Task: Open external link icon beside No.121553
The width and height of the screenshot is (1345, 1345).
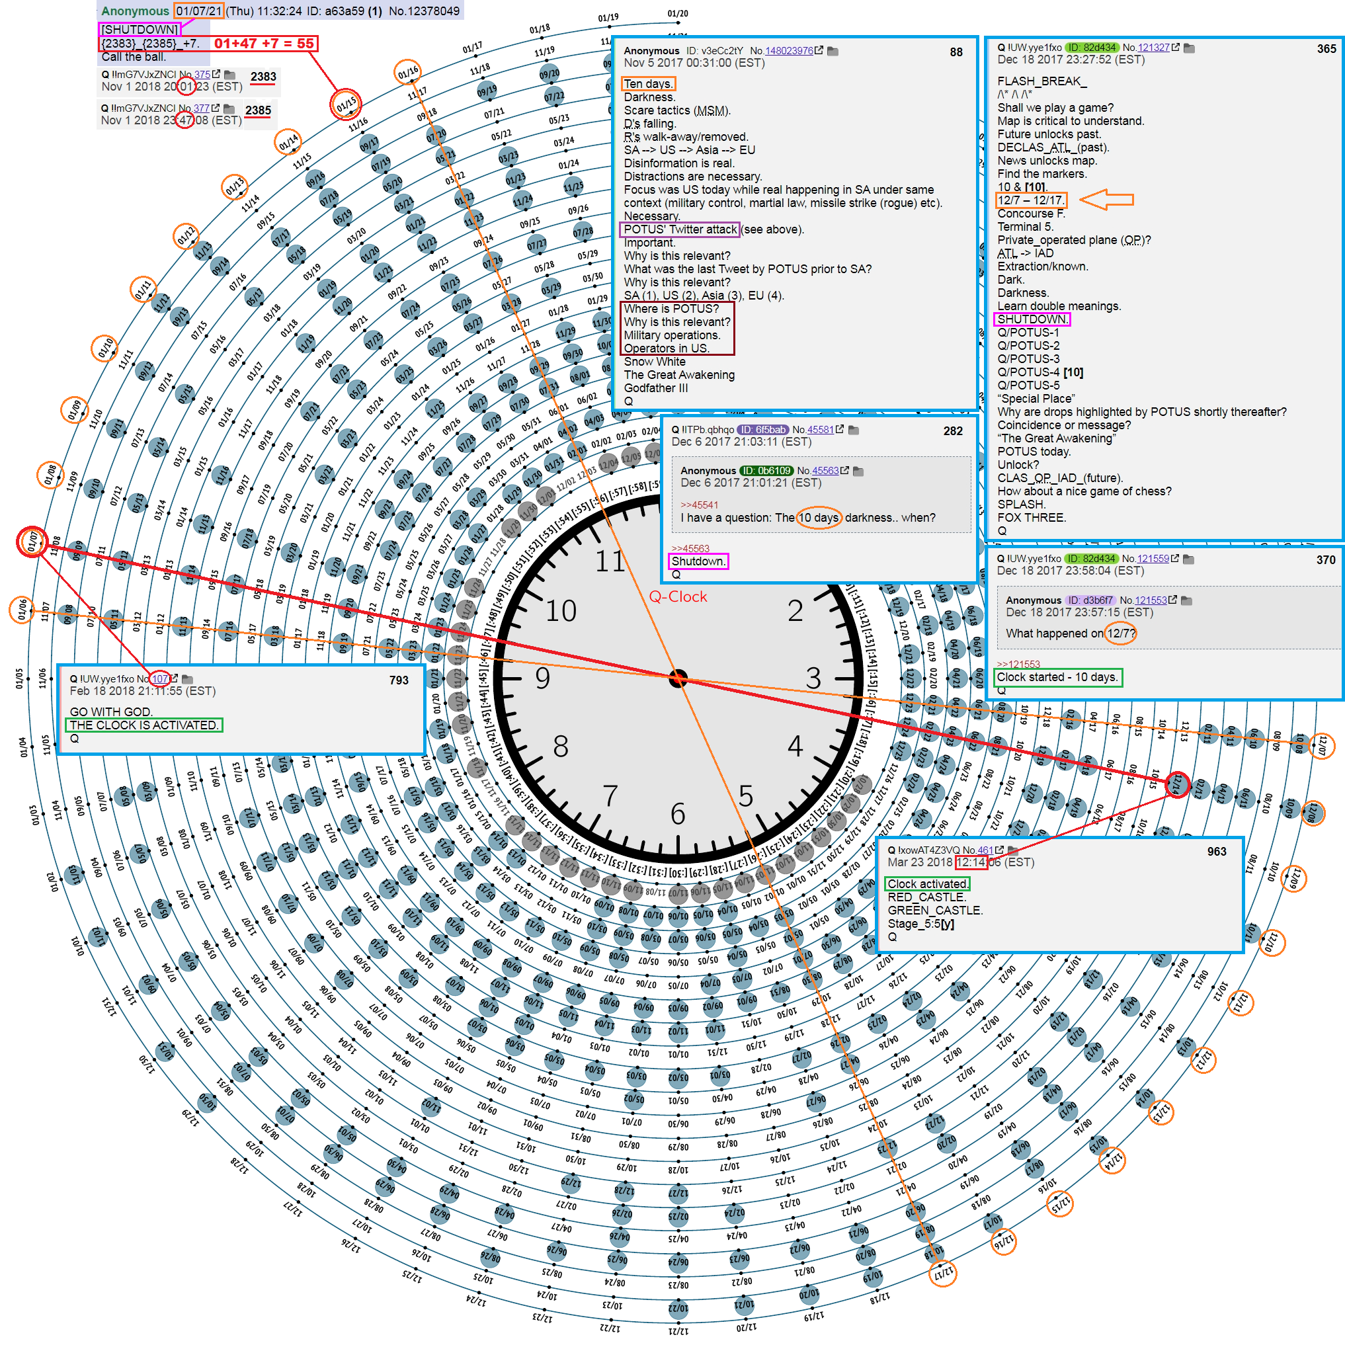Action: coord(1173,599)
